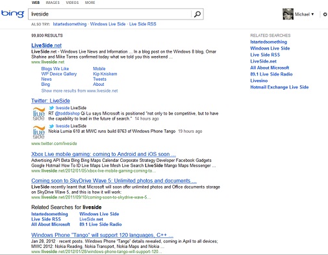Open the Twitter: LiveSide result

pyautogui.click(x=51, y=101)
